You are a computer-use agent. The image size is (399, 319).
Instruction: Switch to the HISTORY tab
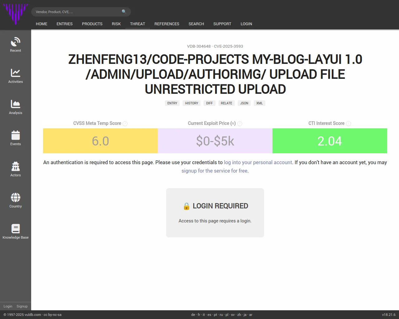point(192,103)
